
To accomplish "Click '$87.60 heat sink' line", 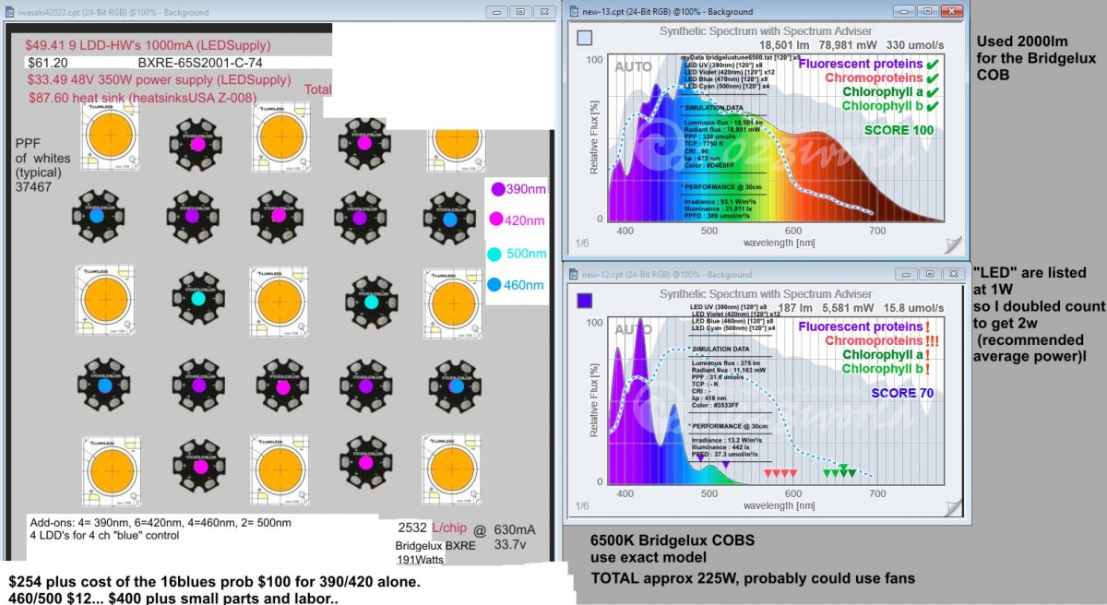I will coord(142,97).
